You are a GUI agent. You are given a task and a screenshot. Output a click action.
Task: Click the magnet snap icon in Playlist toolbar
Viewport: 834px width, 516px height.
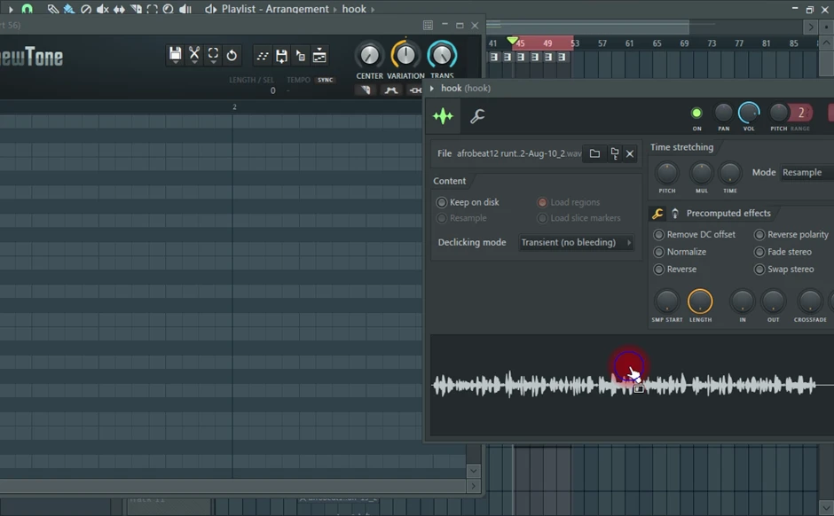coord(28,9)
